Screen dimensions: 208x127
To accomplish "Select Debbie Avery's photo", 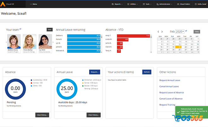I will point(14,41).
